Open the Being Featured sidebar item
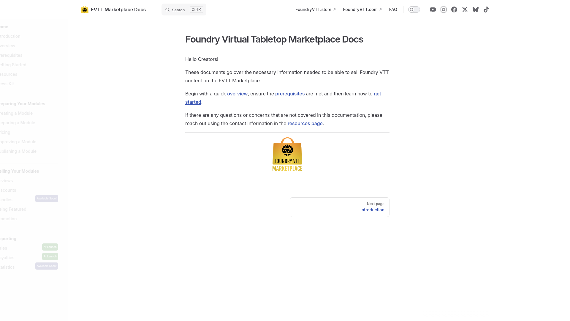570x321 pixels. 13,209
